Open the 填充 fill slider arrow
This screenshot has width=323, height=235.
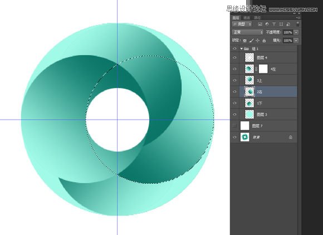click(296, 41)
